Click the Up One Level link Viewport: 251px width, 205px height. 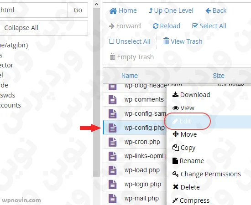(x=171, y=10)
